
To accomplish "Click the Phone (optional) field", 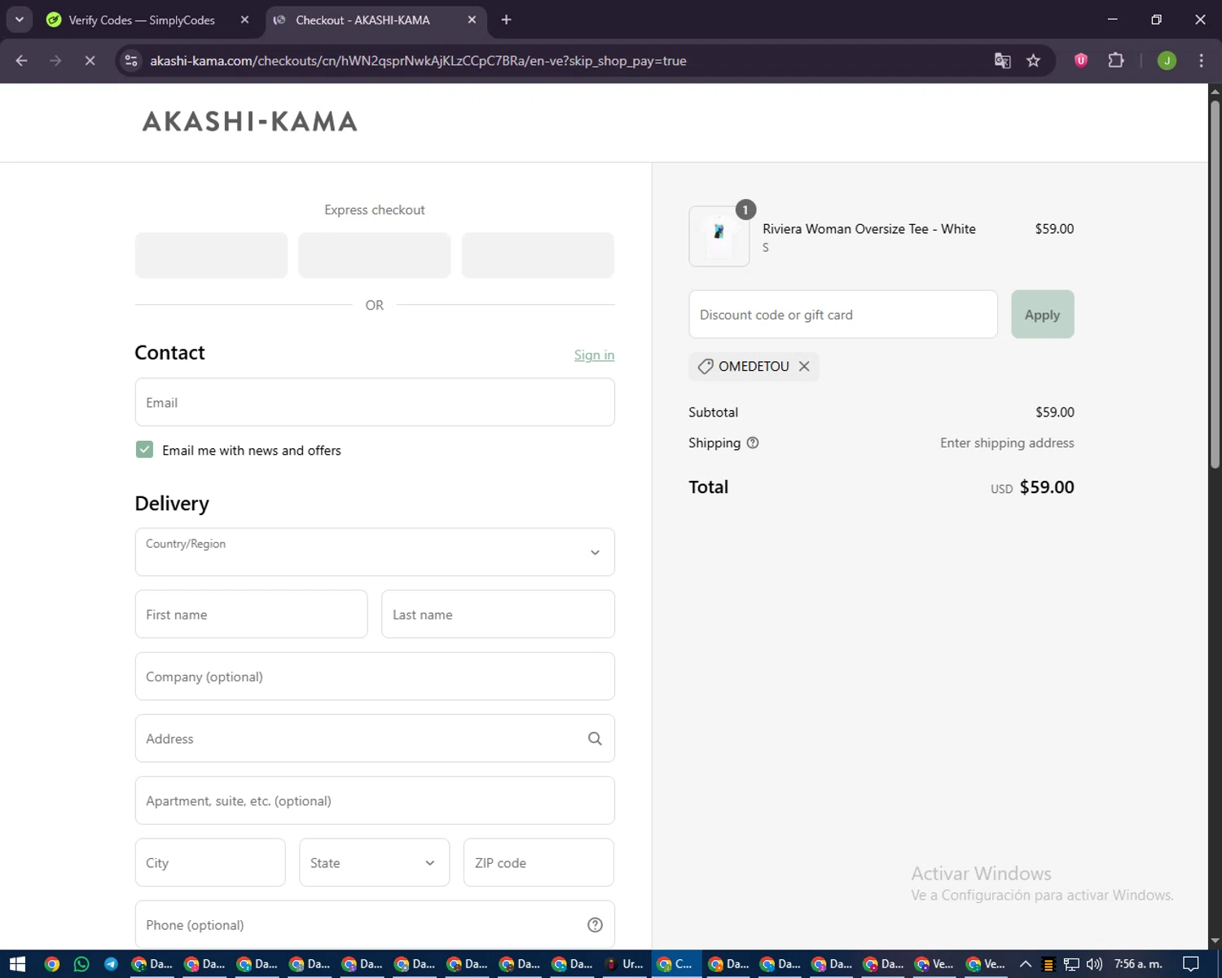I will click(x=375, y=924).
